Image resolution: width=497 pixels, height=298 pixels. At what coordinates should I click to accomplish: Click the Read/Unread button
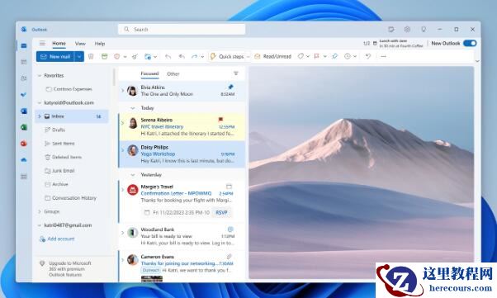pyautogui.click(x=273, y=56)
